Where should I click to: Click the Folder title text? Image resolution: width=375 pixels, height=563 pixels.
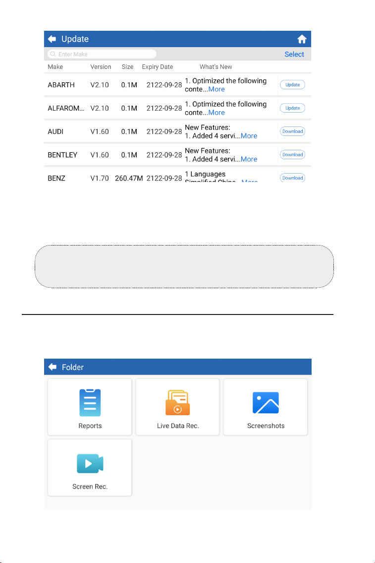pos(73,367)
